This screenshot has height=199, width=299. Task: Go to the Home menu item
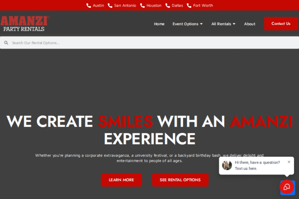click(159, 24)
